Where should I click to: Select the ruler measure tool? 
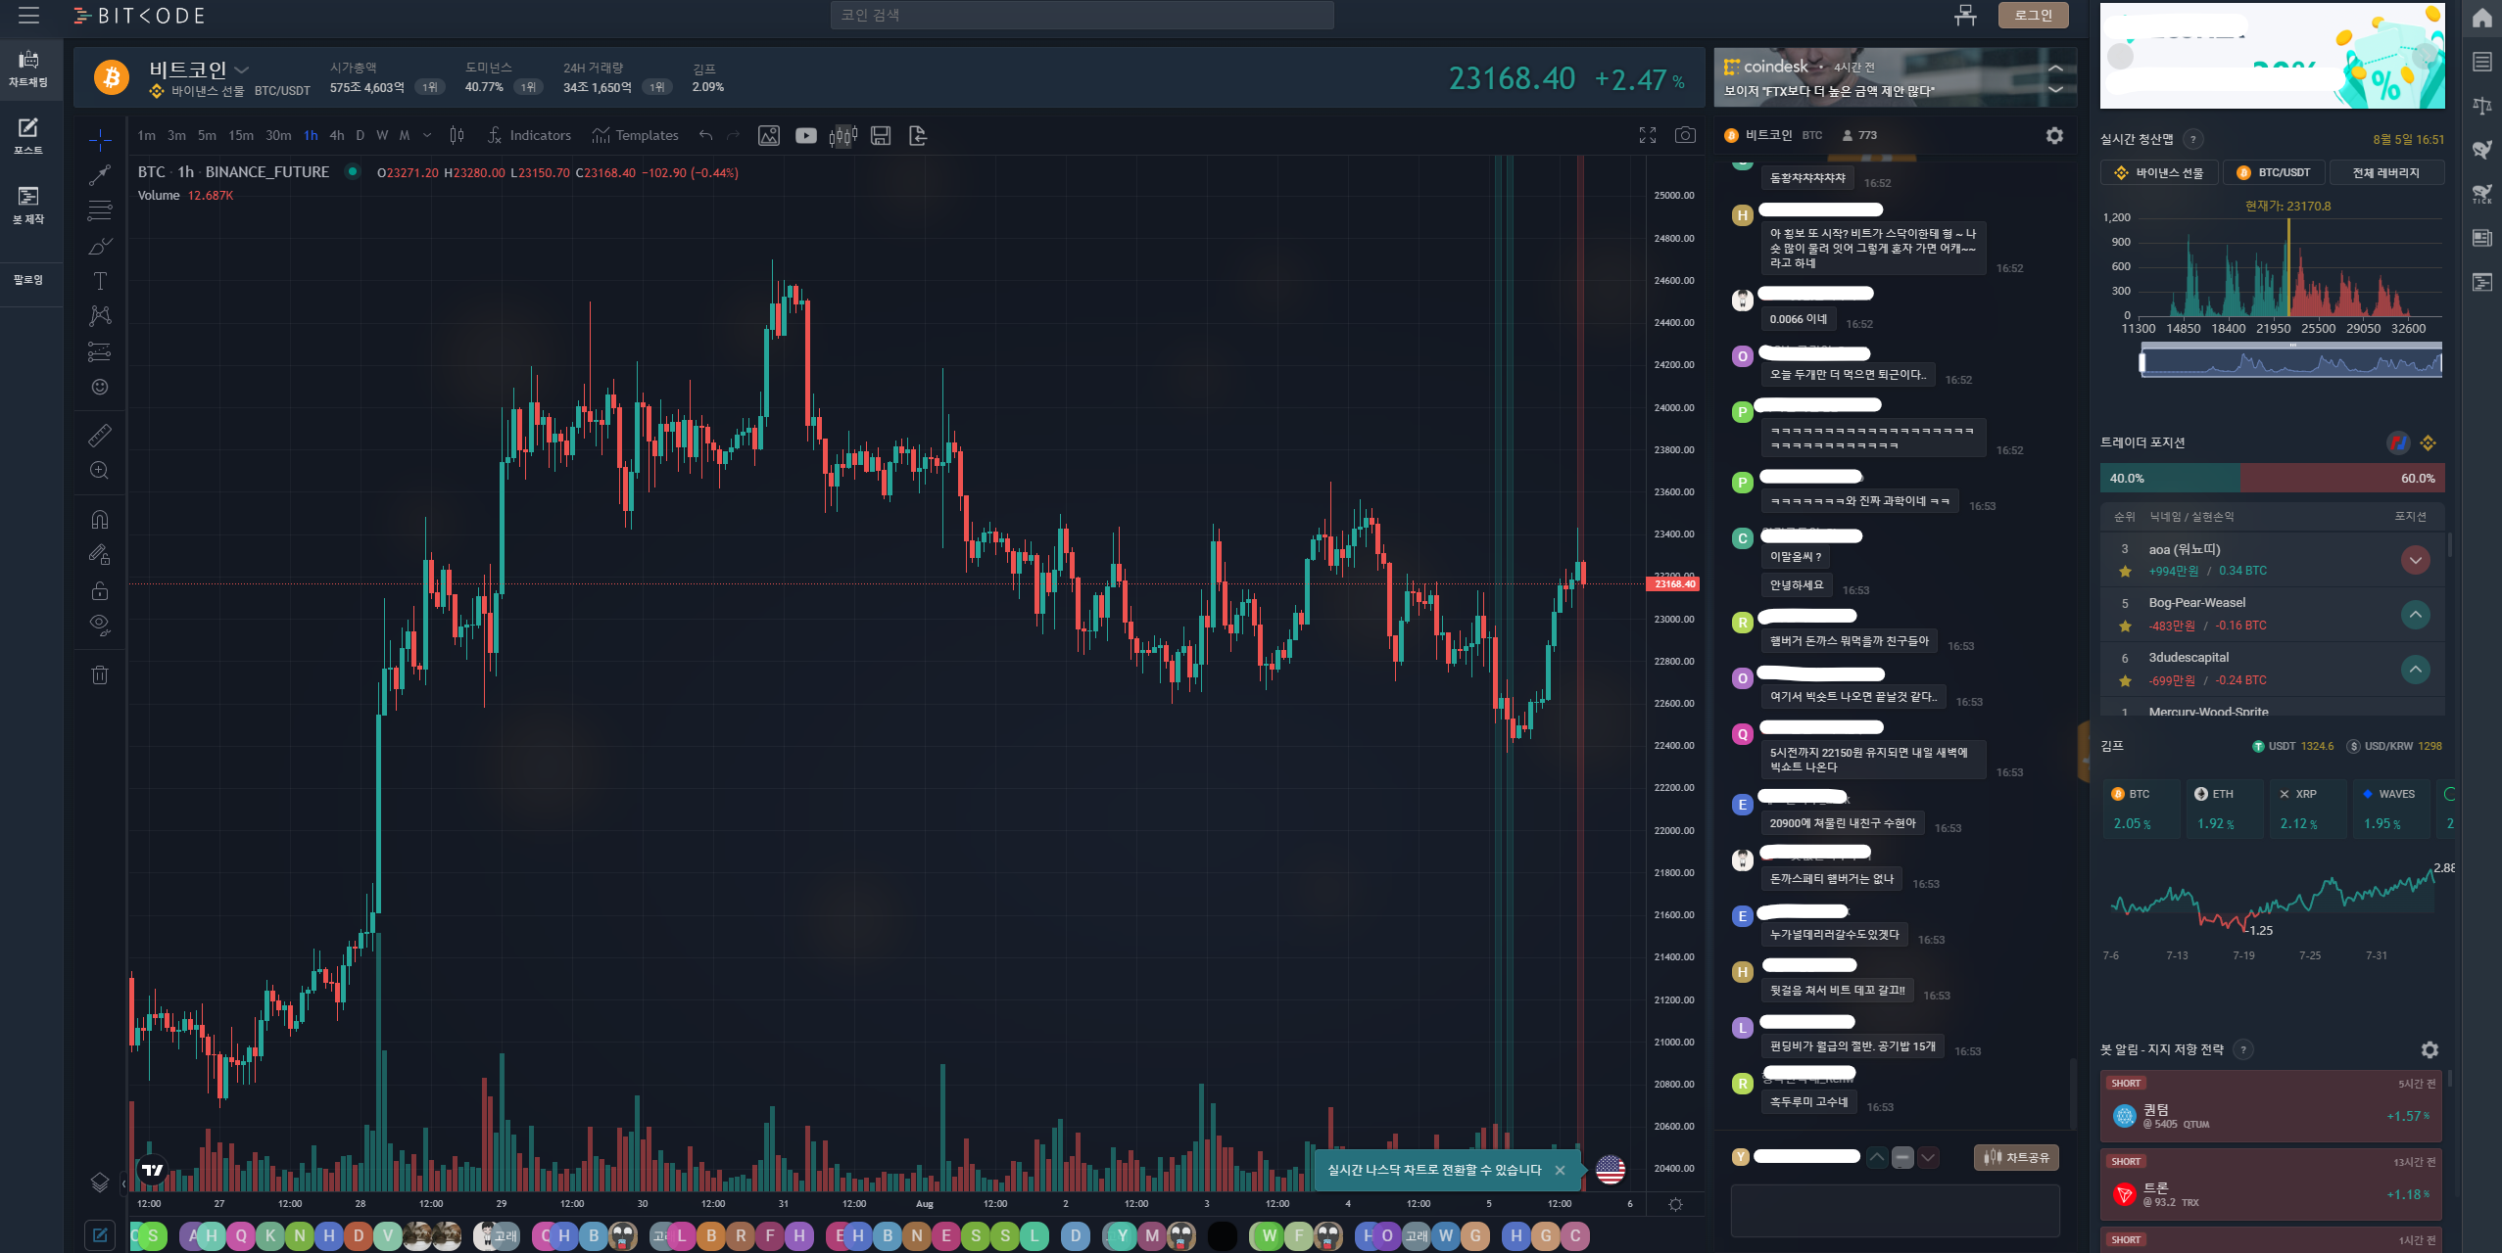tap(100, 435)
